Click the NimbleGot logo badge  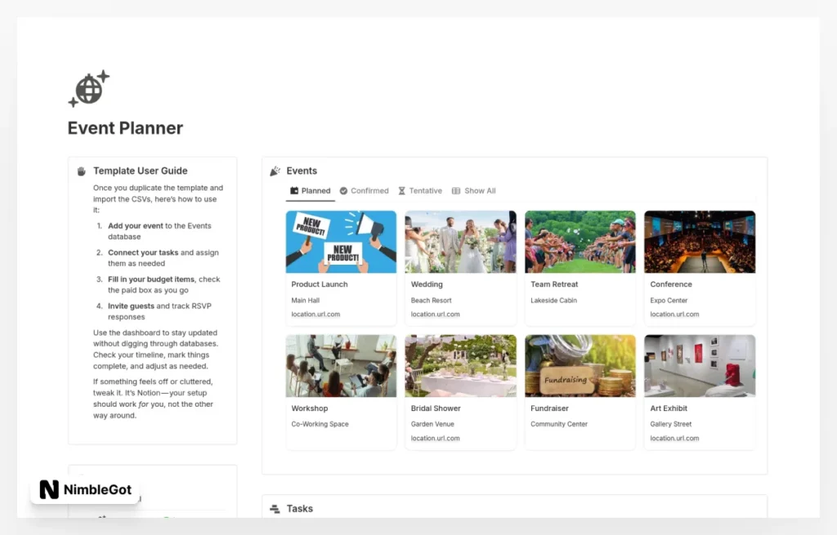click(85, 490)
